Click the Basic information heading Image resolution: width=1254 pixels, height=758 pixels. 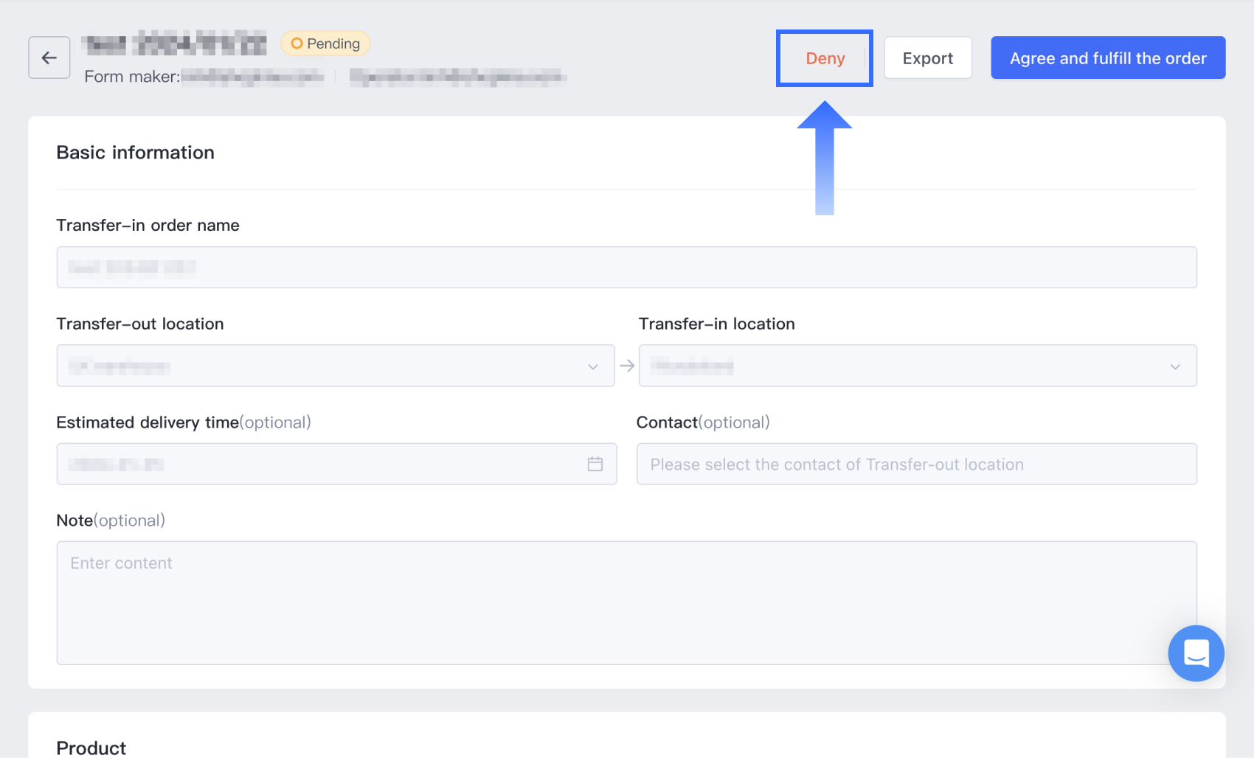(x=136, y=153)
